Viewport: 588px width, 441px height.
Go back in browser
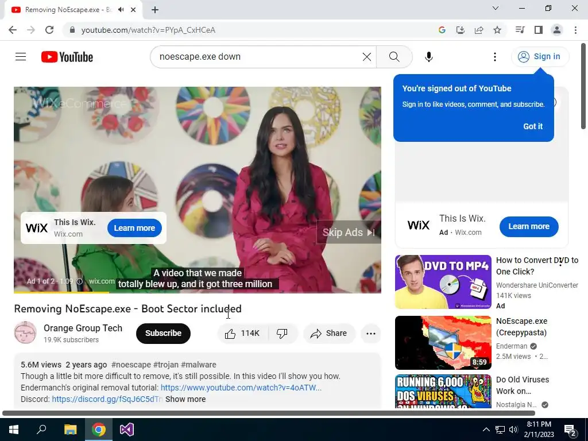click(x=13, y=30)
